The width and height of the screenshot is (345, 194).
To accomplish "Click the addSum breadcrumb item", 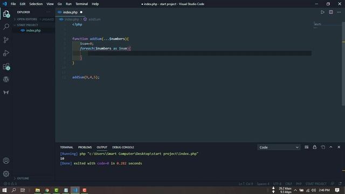I will (94, 19).
